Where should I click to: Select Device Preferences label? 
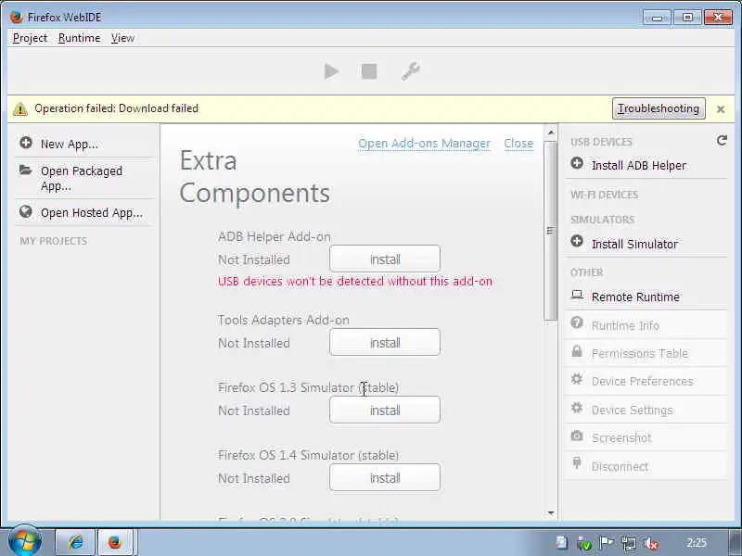tap(642, 381)
